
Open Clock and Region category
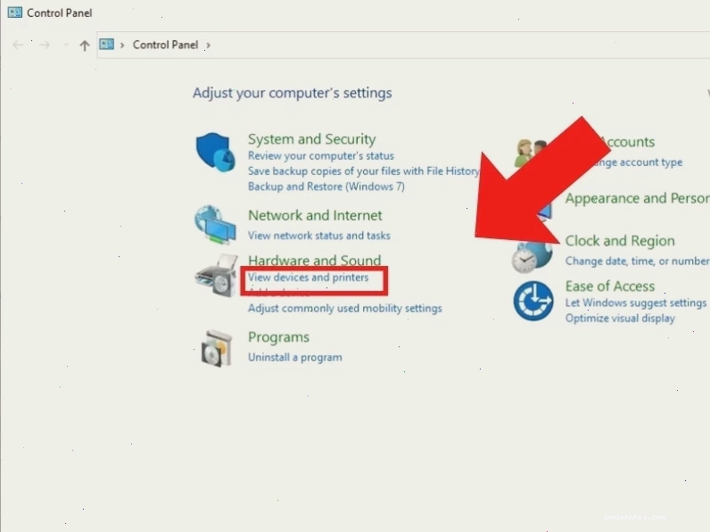620,241
